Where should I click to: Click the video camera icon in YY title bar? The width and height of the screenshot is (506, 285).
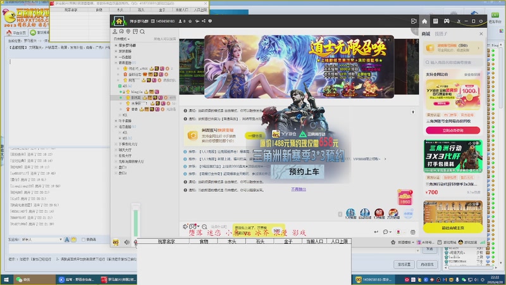click(414, 22)
